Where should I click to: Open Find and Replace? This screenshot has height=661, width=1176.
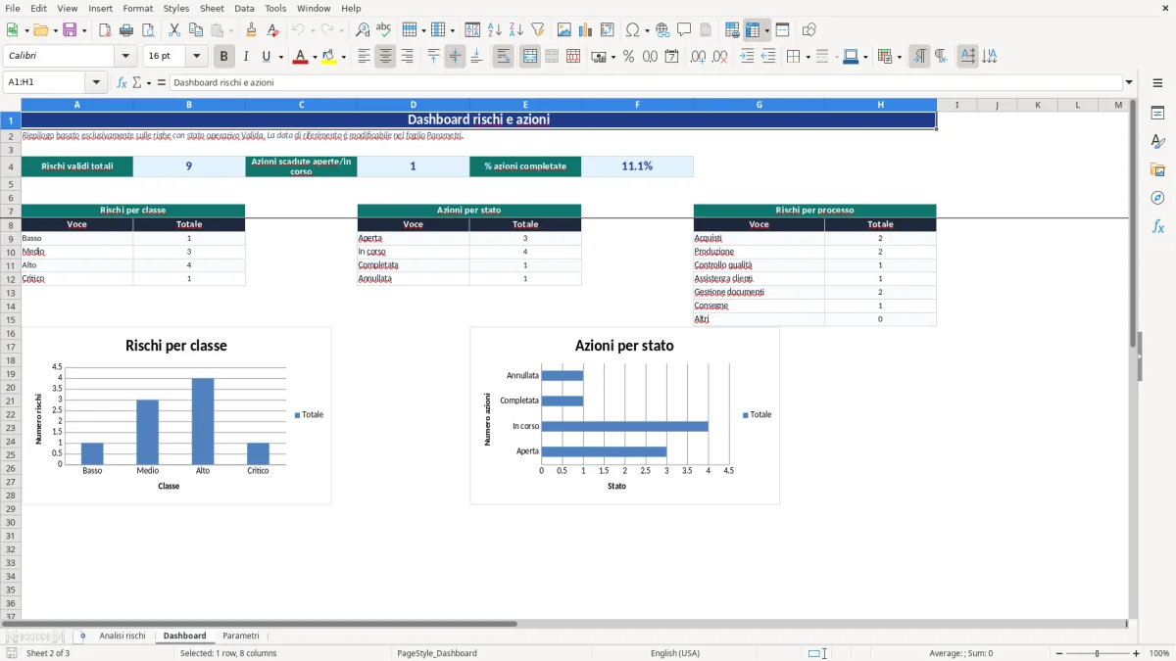[x=363, y=30]
